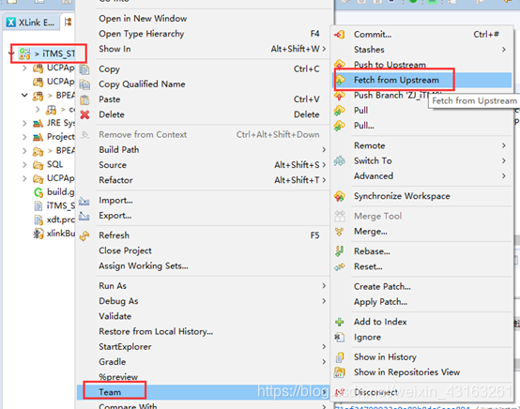Click the red X Delete icon
The width and height of the screenshot is (520, 409).
84,114
